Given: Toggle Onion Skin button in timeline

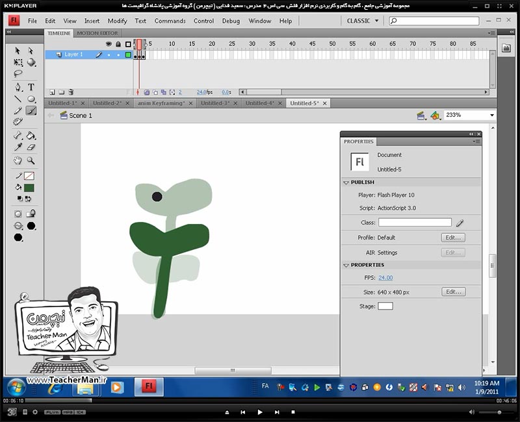Looking at the screenshot, I should (146, 92).
